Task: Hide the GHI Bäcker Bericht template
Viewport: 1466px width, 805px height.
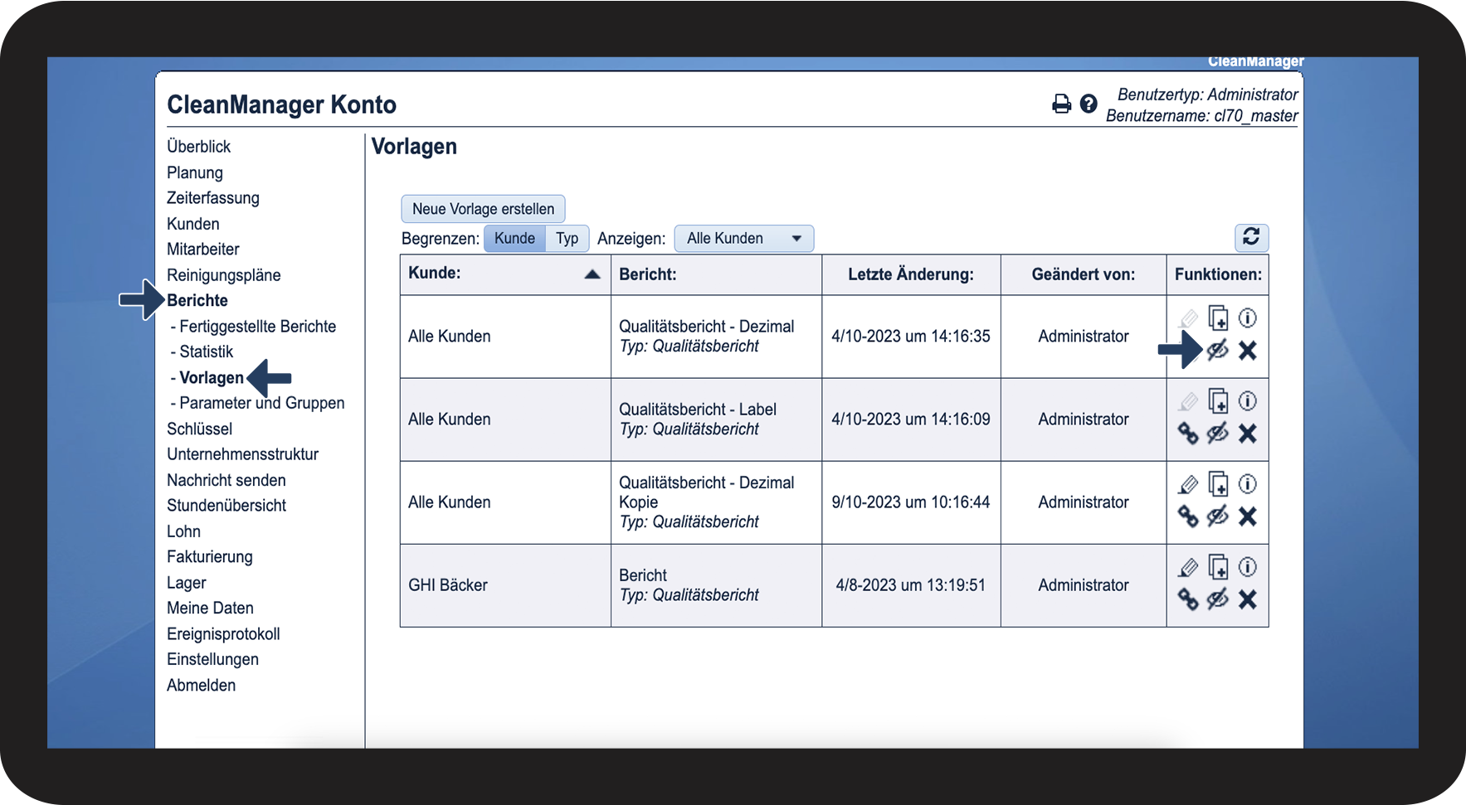Action: (1218, 599)
